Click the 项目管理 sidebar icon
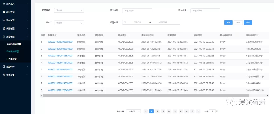The height and width of the screenshot is (114, 274). (4, 12)
